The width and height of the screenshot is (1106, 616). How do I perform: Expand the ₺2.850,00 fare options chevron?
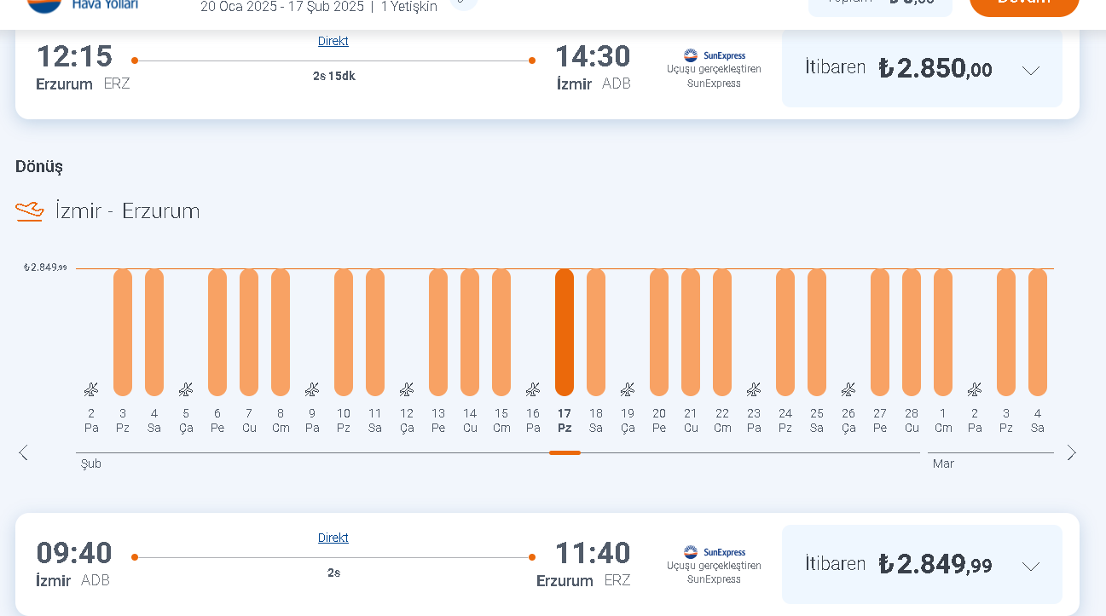point(1031,71)
